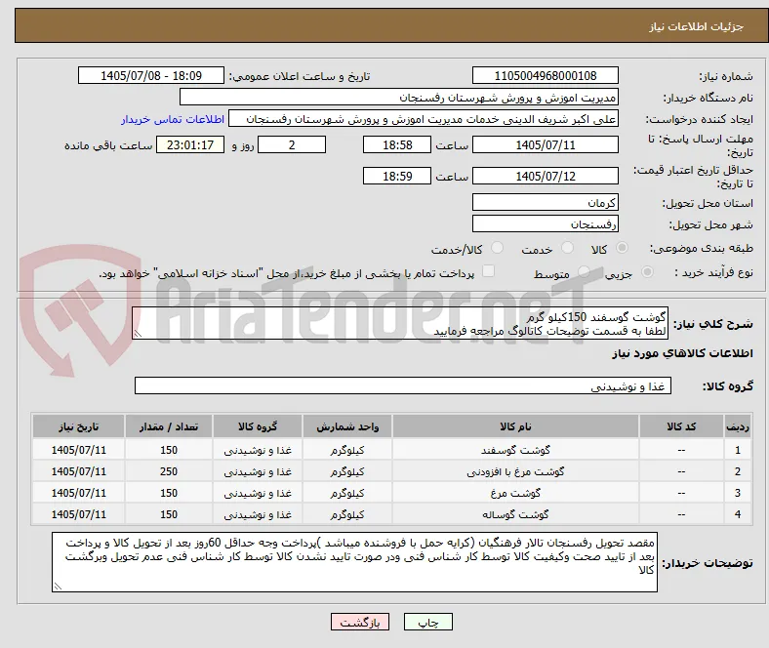The height and width of the screenshot is (648, 769).
Task: Click the goods group field غذا و نوشیدنی
Action: [x=403, y=385]
